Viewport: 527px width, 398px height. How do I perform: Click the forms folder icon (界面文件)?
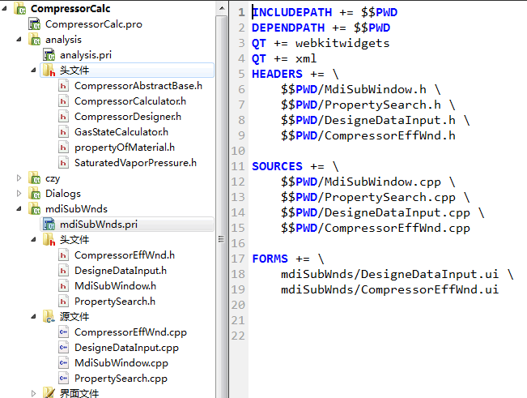pos(49,393)
